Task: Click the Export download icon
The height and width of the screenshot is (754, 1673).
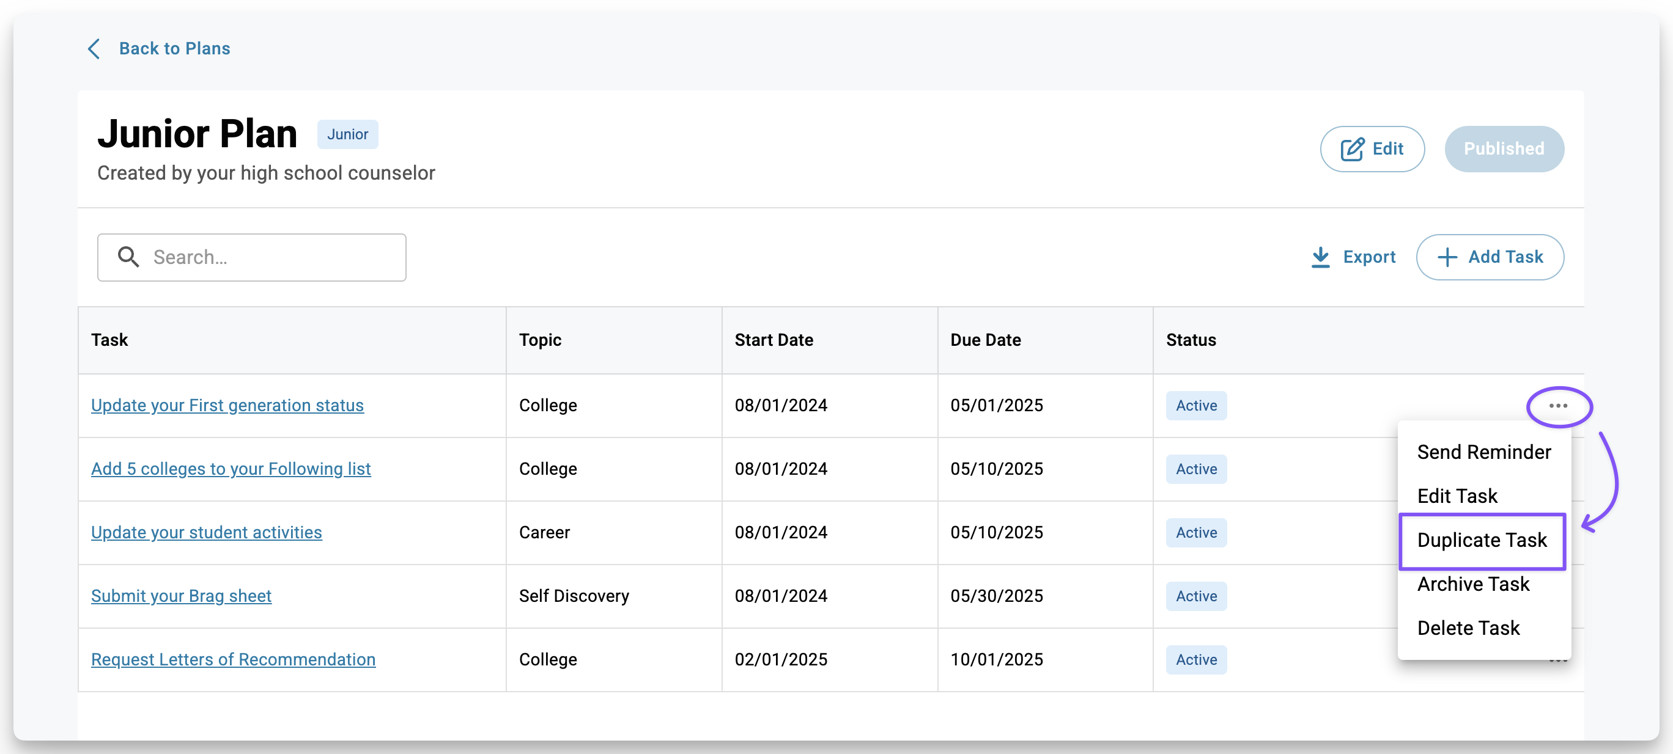Action: 1320,257
